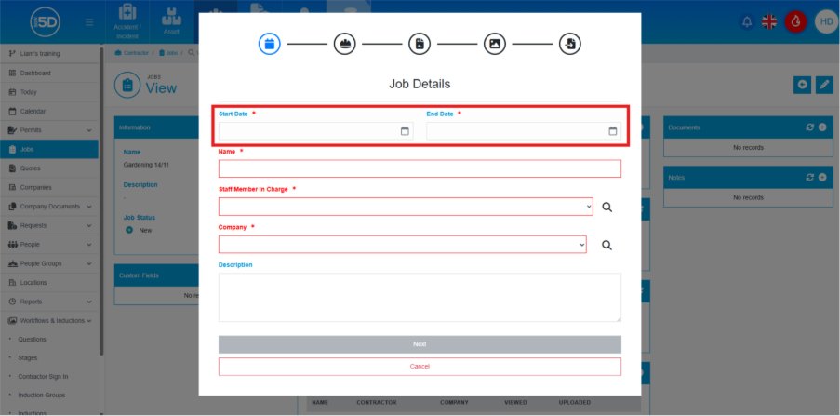Cancel the Job Details form

[420, 367]
